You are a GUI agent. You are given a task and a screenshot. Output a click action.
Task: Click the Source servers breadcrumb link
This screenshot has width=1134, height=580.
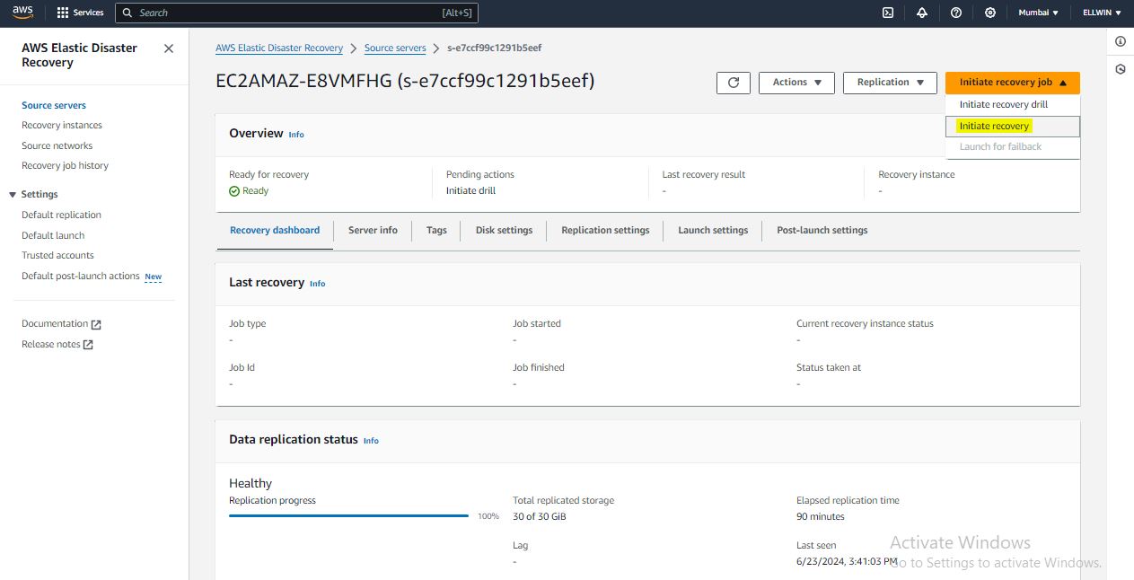(x=395, y=48)
